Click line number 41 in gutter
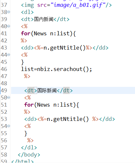 4,33
